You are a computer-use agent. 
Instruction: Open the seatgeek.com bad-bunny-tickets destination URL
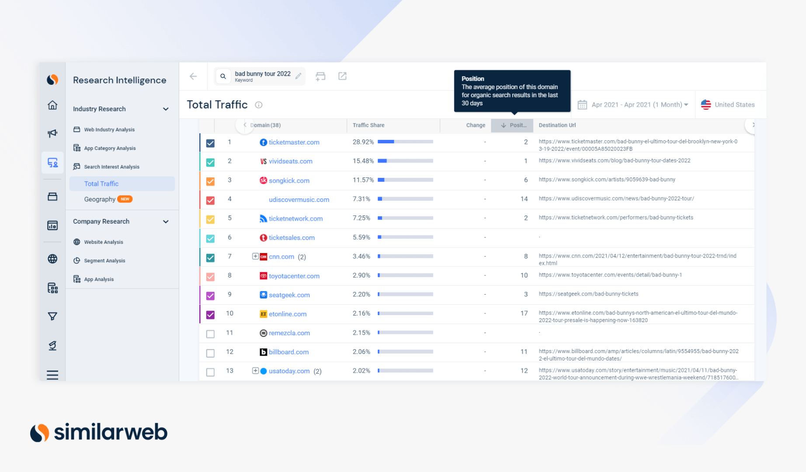588,294
